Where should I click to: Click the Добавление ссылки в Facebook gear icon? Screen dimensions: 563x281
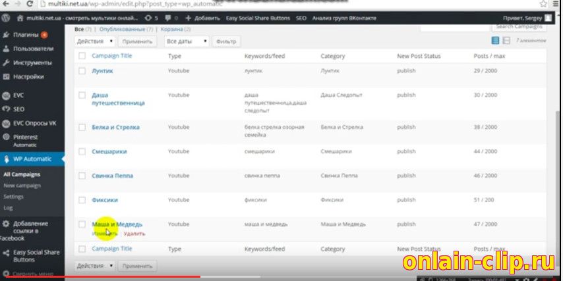(6, 224)
